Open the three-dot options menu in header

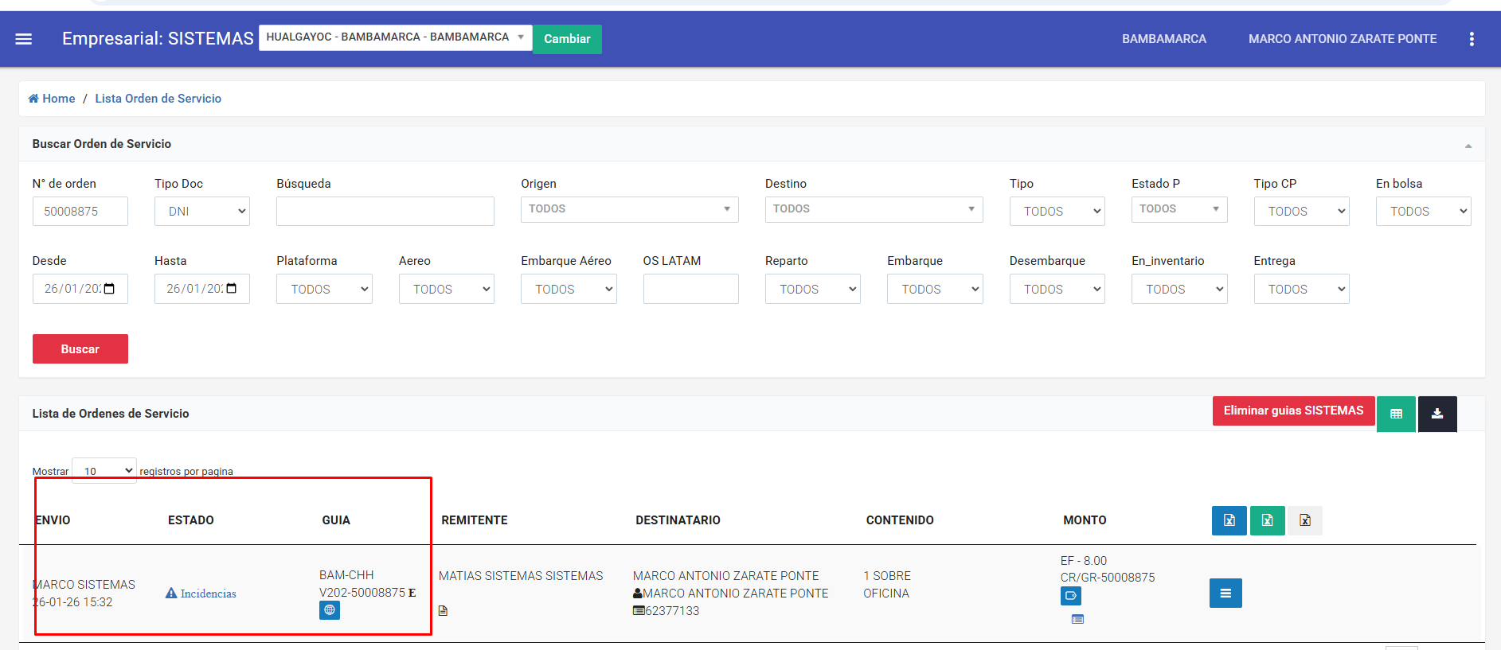point(1472,39)
